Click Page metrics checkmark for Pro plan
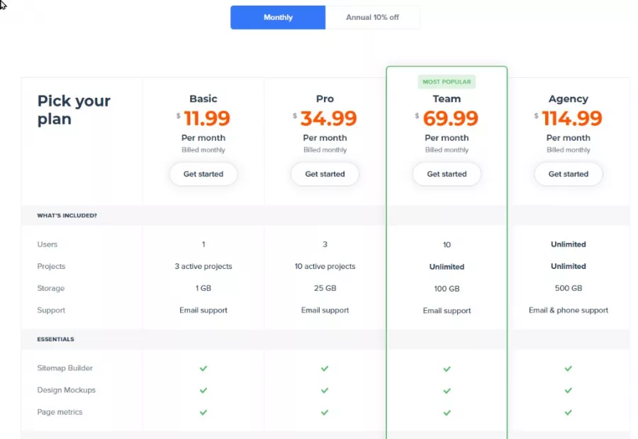 click(325, 412)
